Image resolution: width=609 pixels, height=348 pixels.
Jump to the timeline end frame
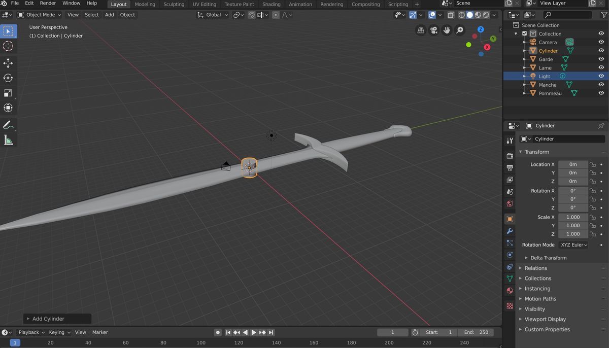[x=271, y=332]
